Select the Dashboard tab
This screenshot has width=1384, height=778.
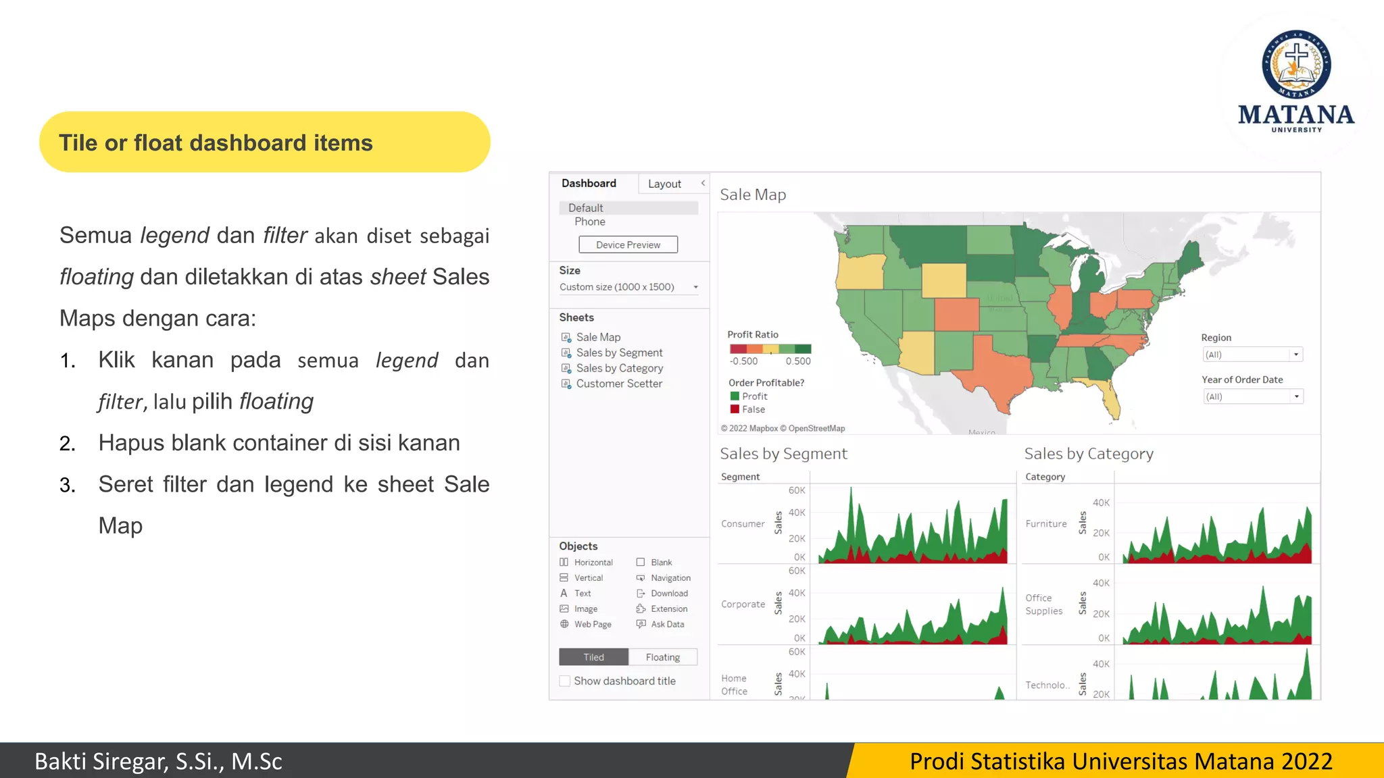(x=589, y=183)
